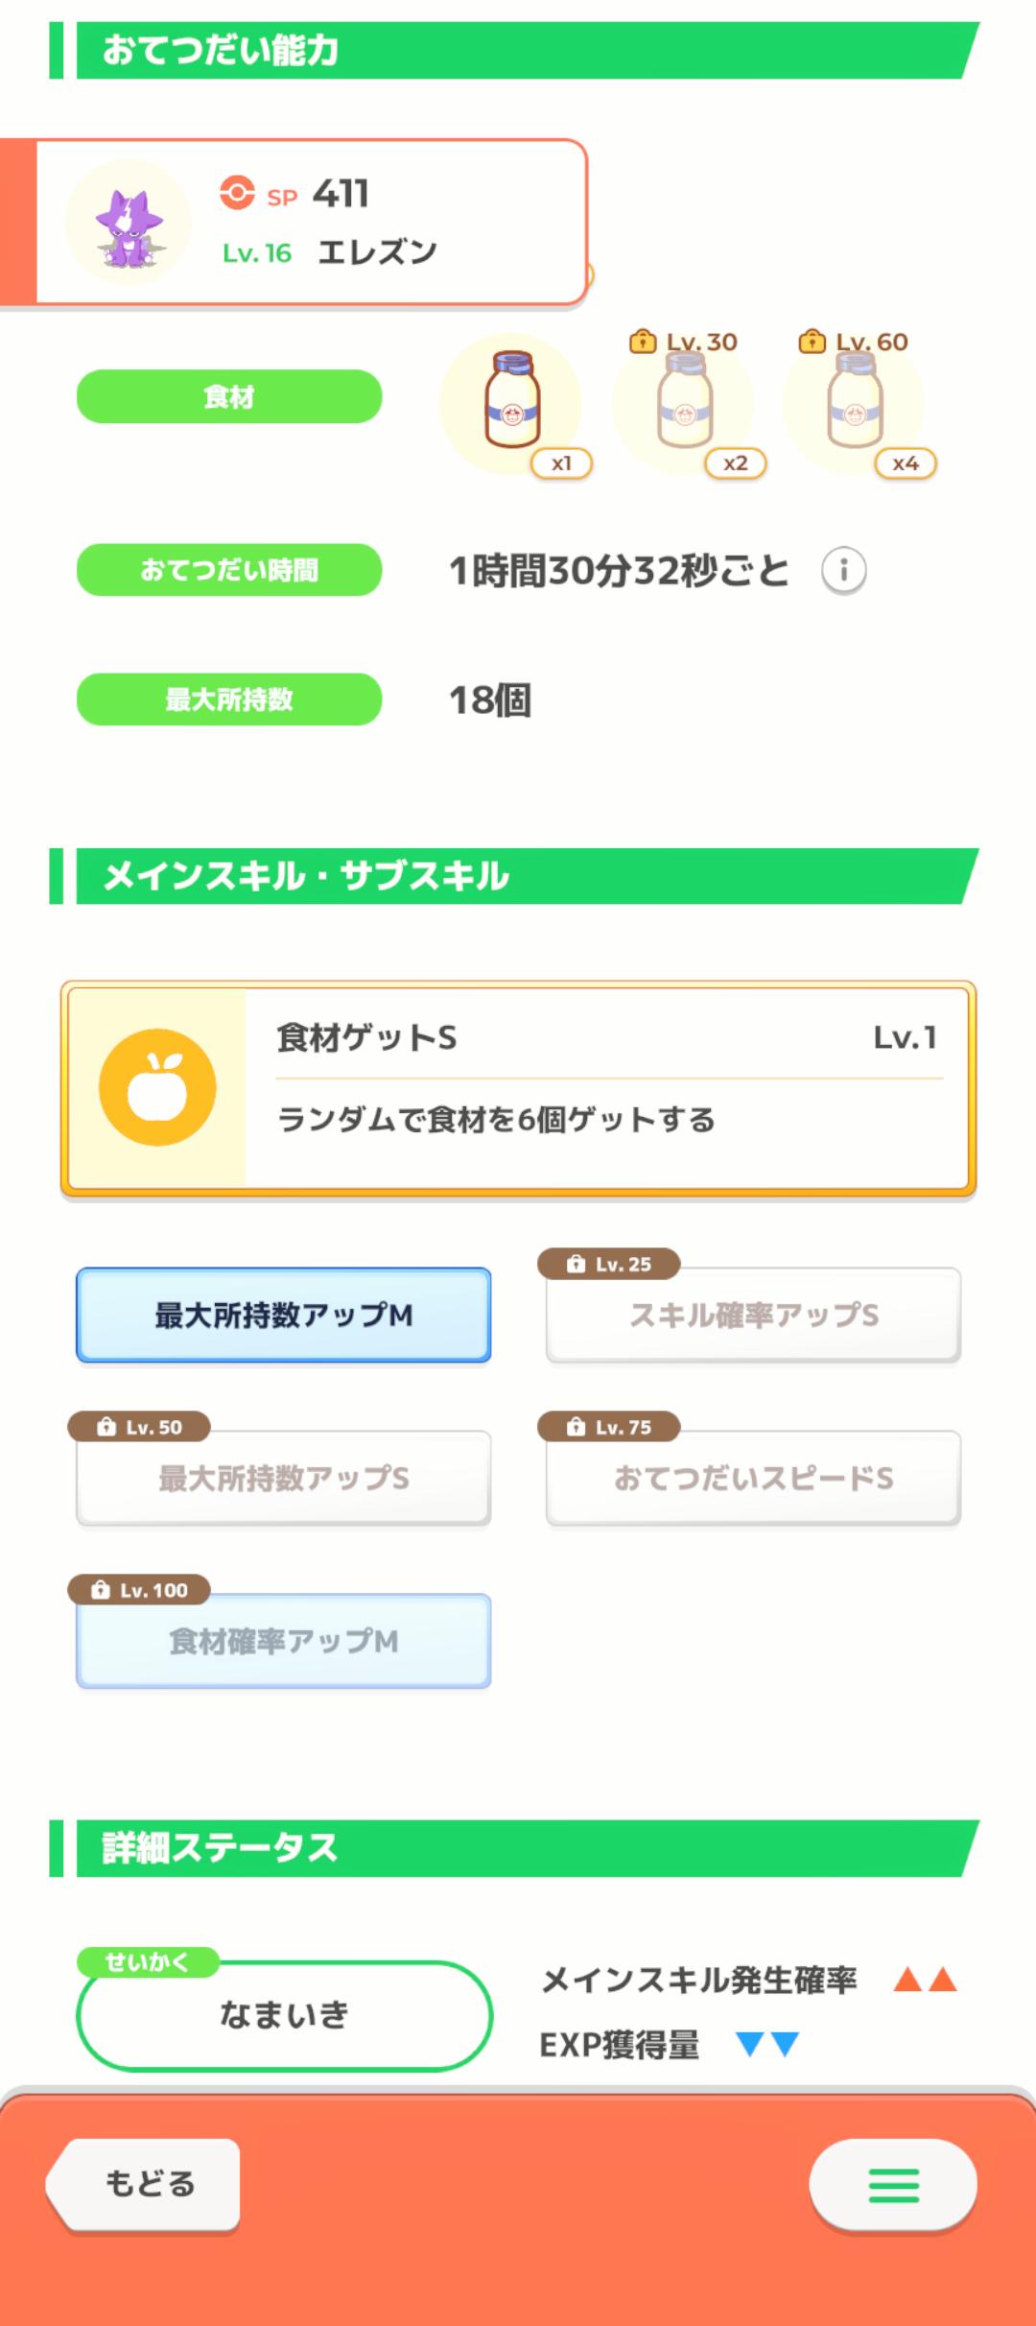The image size is (1036, 2326).
Task: Tap the Toxel (エレズン) Pokémon portrait
Action: [x=129, y=223]
